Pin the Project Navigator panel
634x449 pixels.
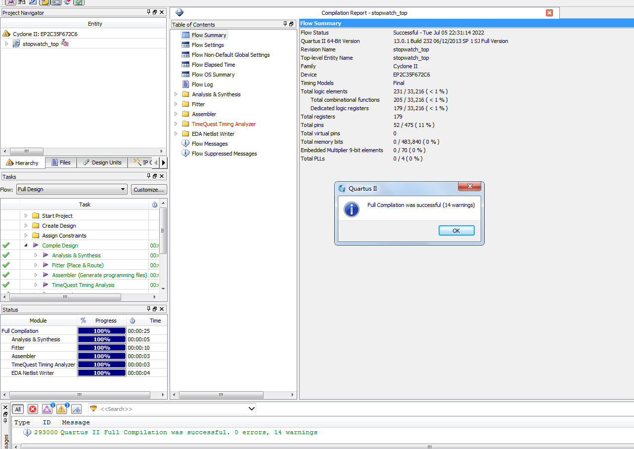point(148,12)
